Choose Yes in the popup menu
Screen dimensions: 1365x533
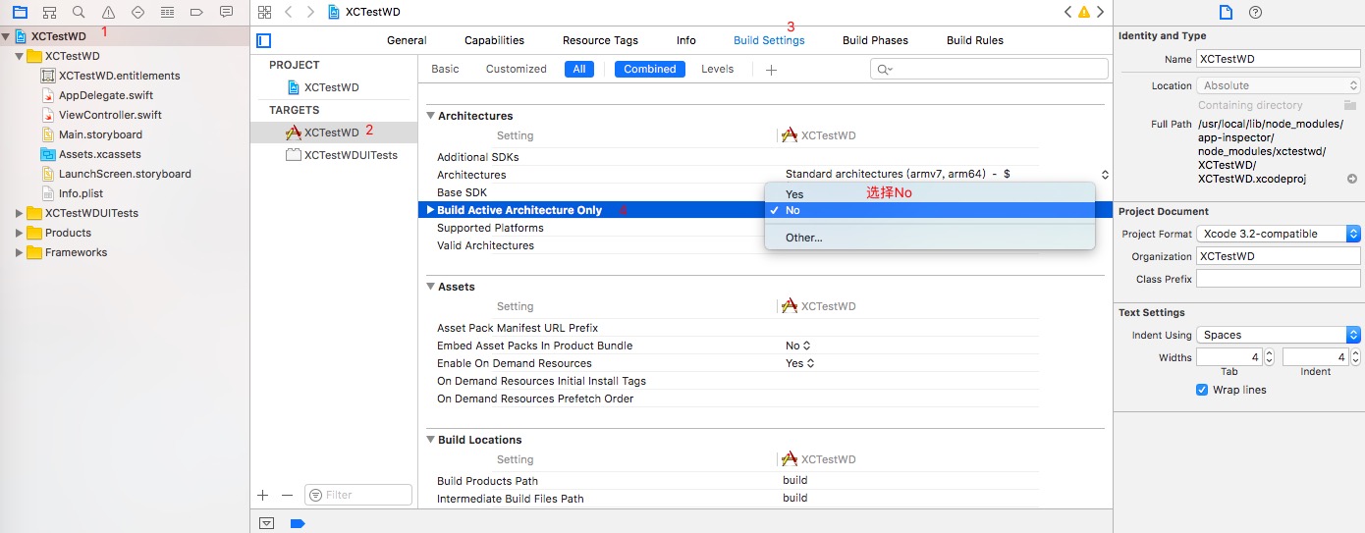(x=930, y=194)
